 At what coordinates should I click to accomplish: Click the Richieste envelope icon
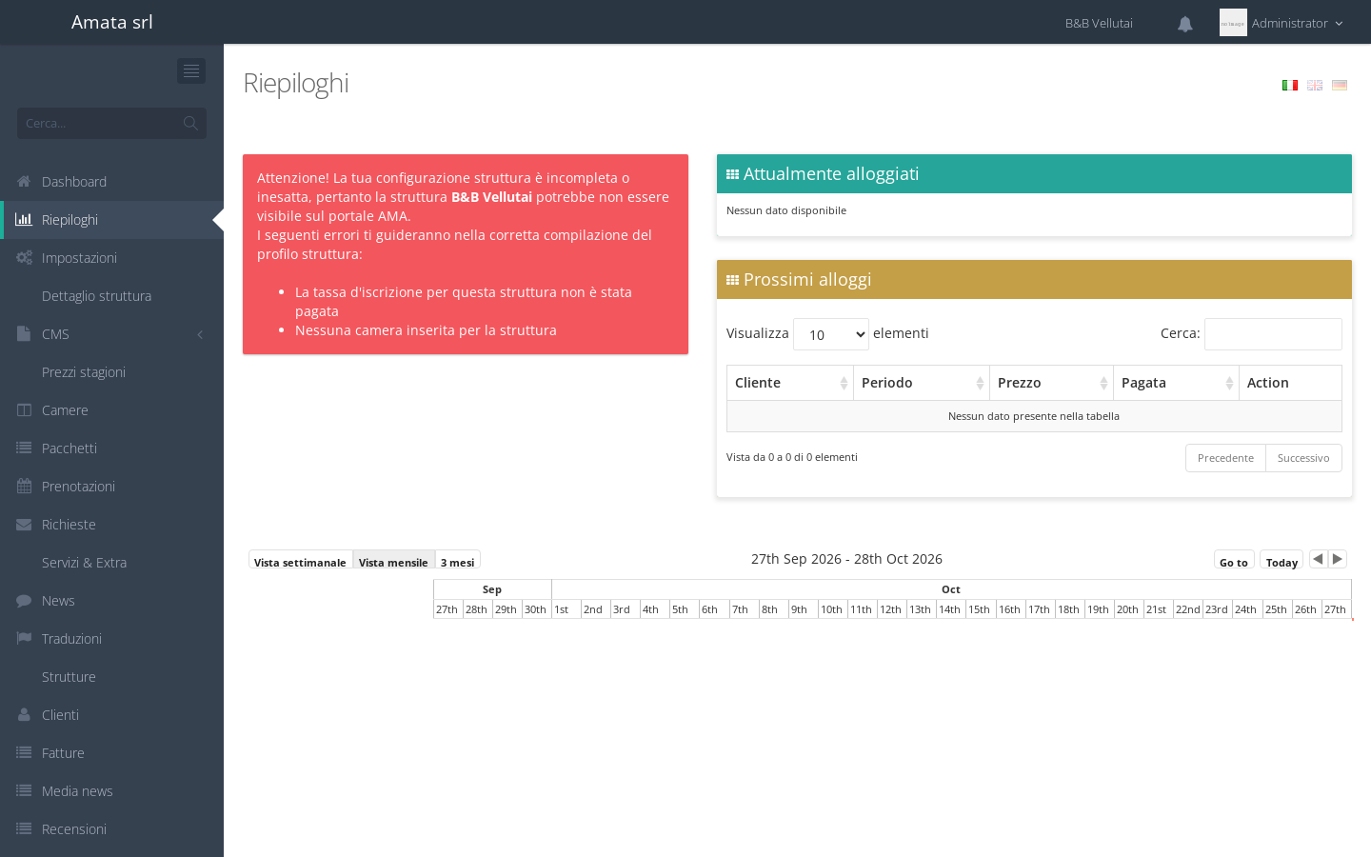[24, 525]
